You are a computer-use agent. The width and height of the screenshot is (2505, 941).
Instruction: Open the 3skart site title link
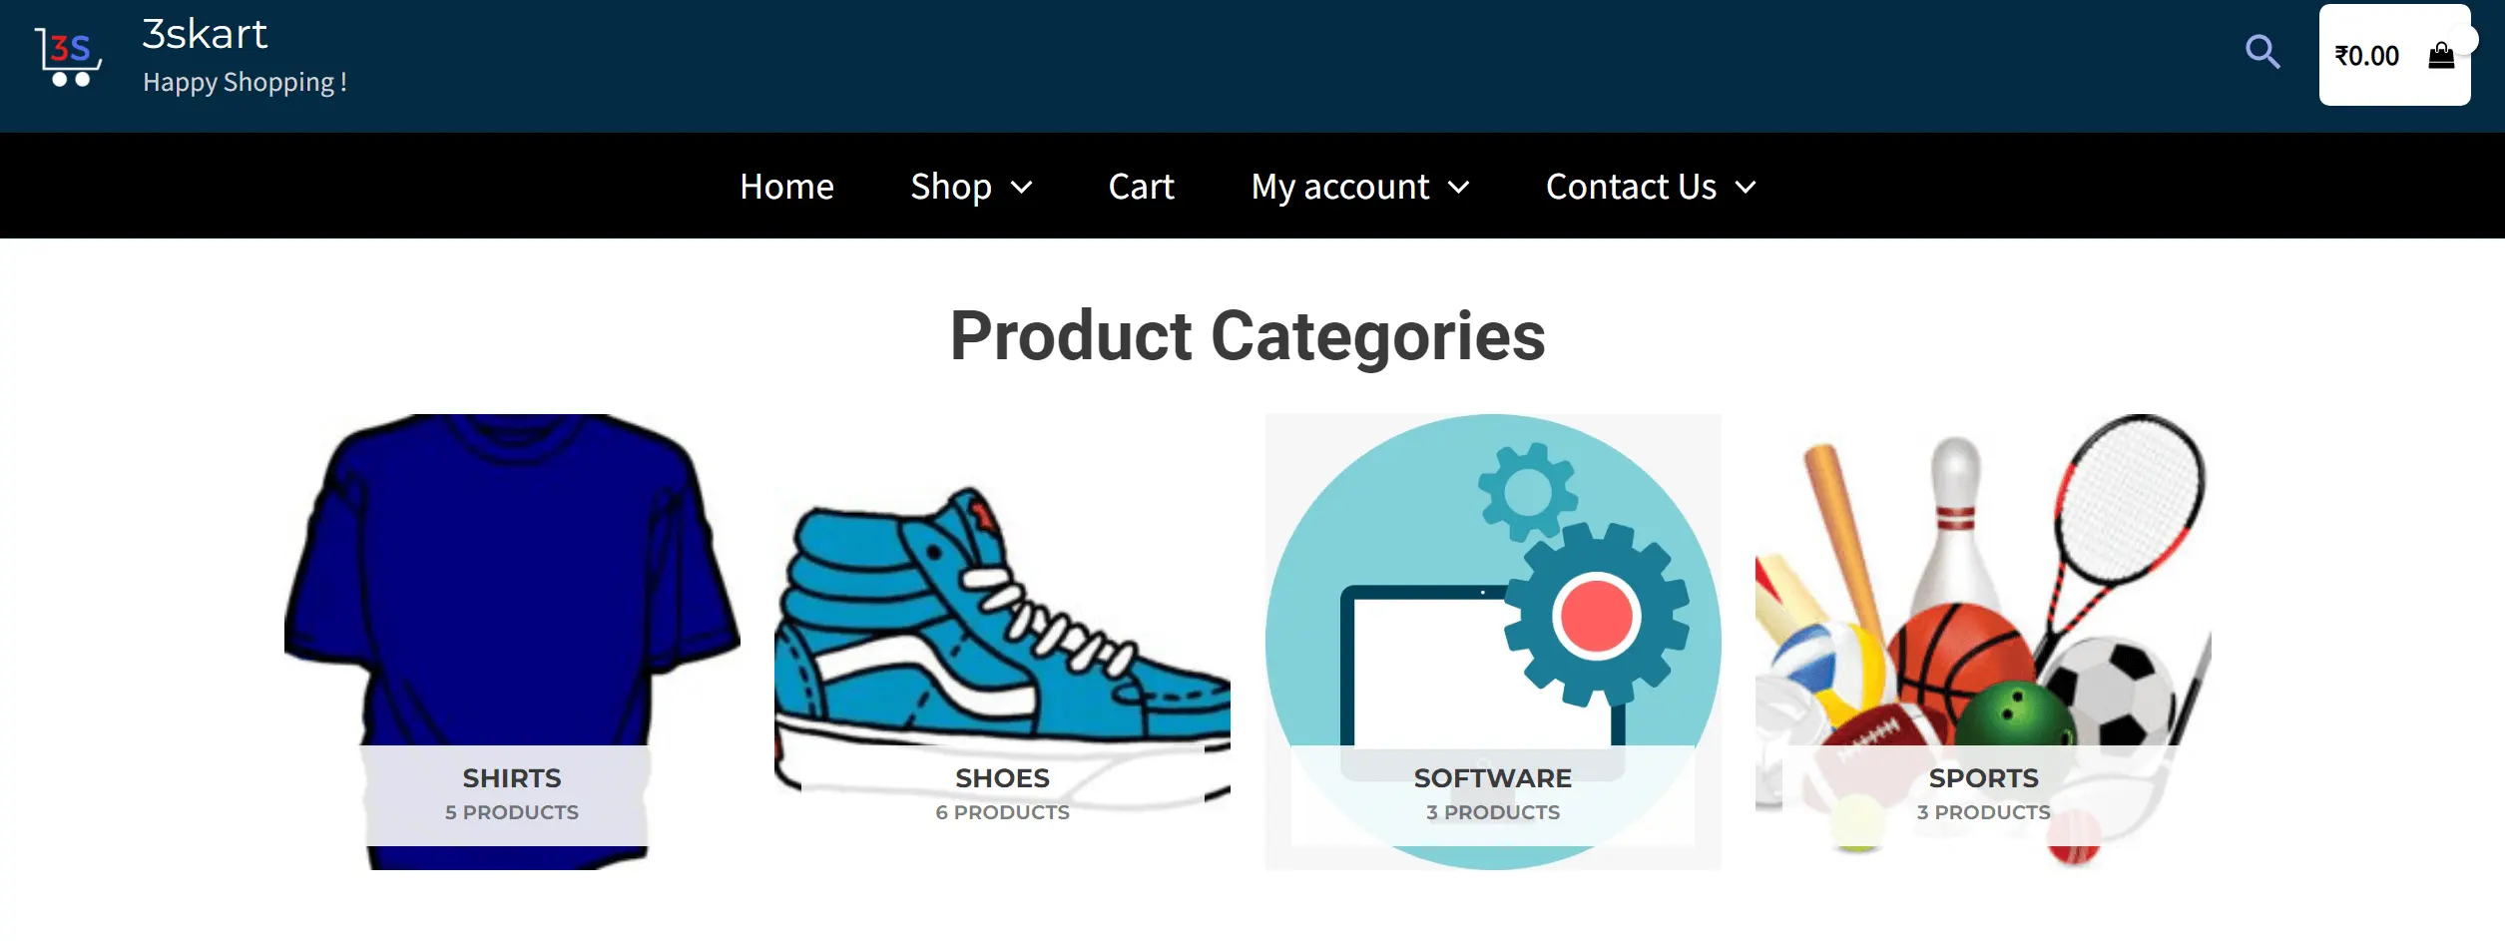205,34
